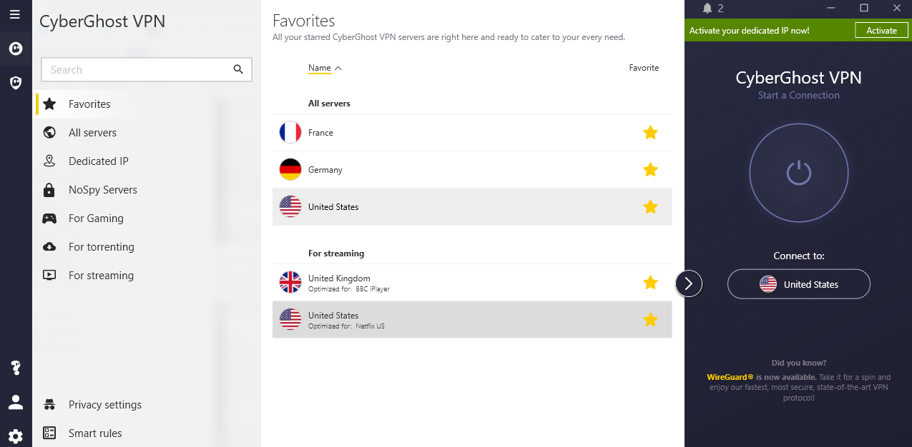Remove United Kingdom streaming favorite star

tap(650, 283)
